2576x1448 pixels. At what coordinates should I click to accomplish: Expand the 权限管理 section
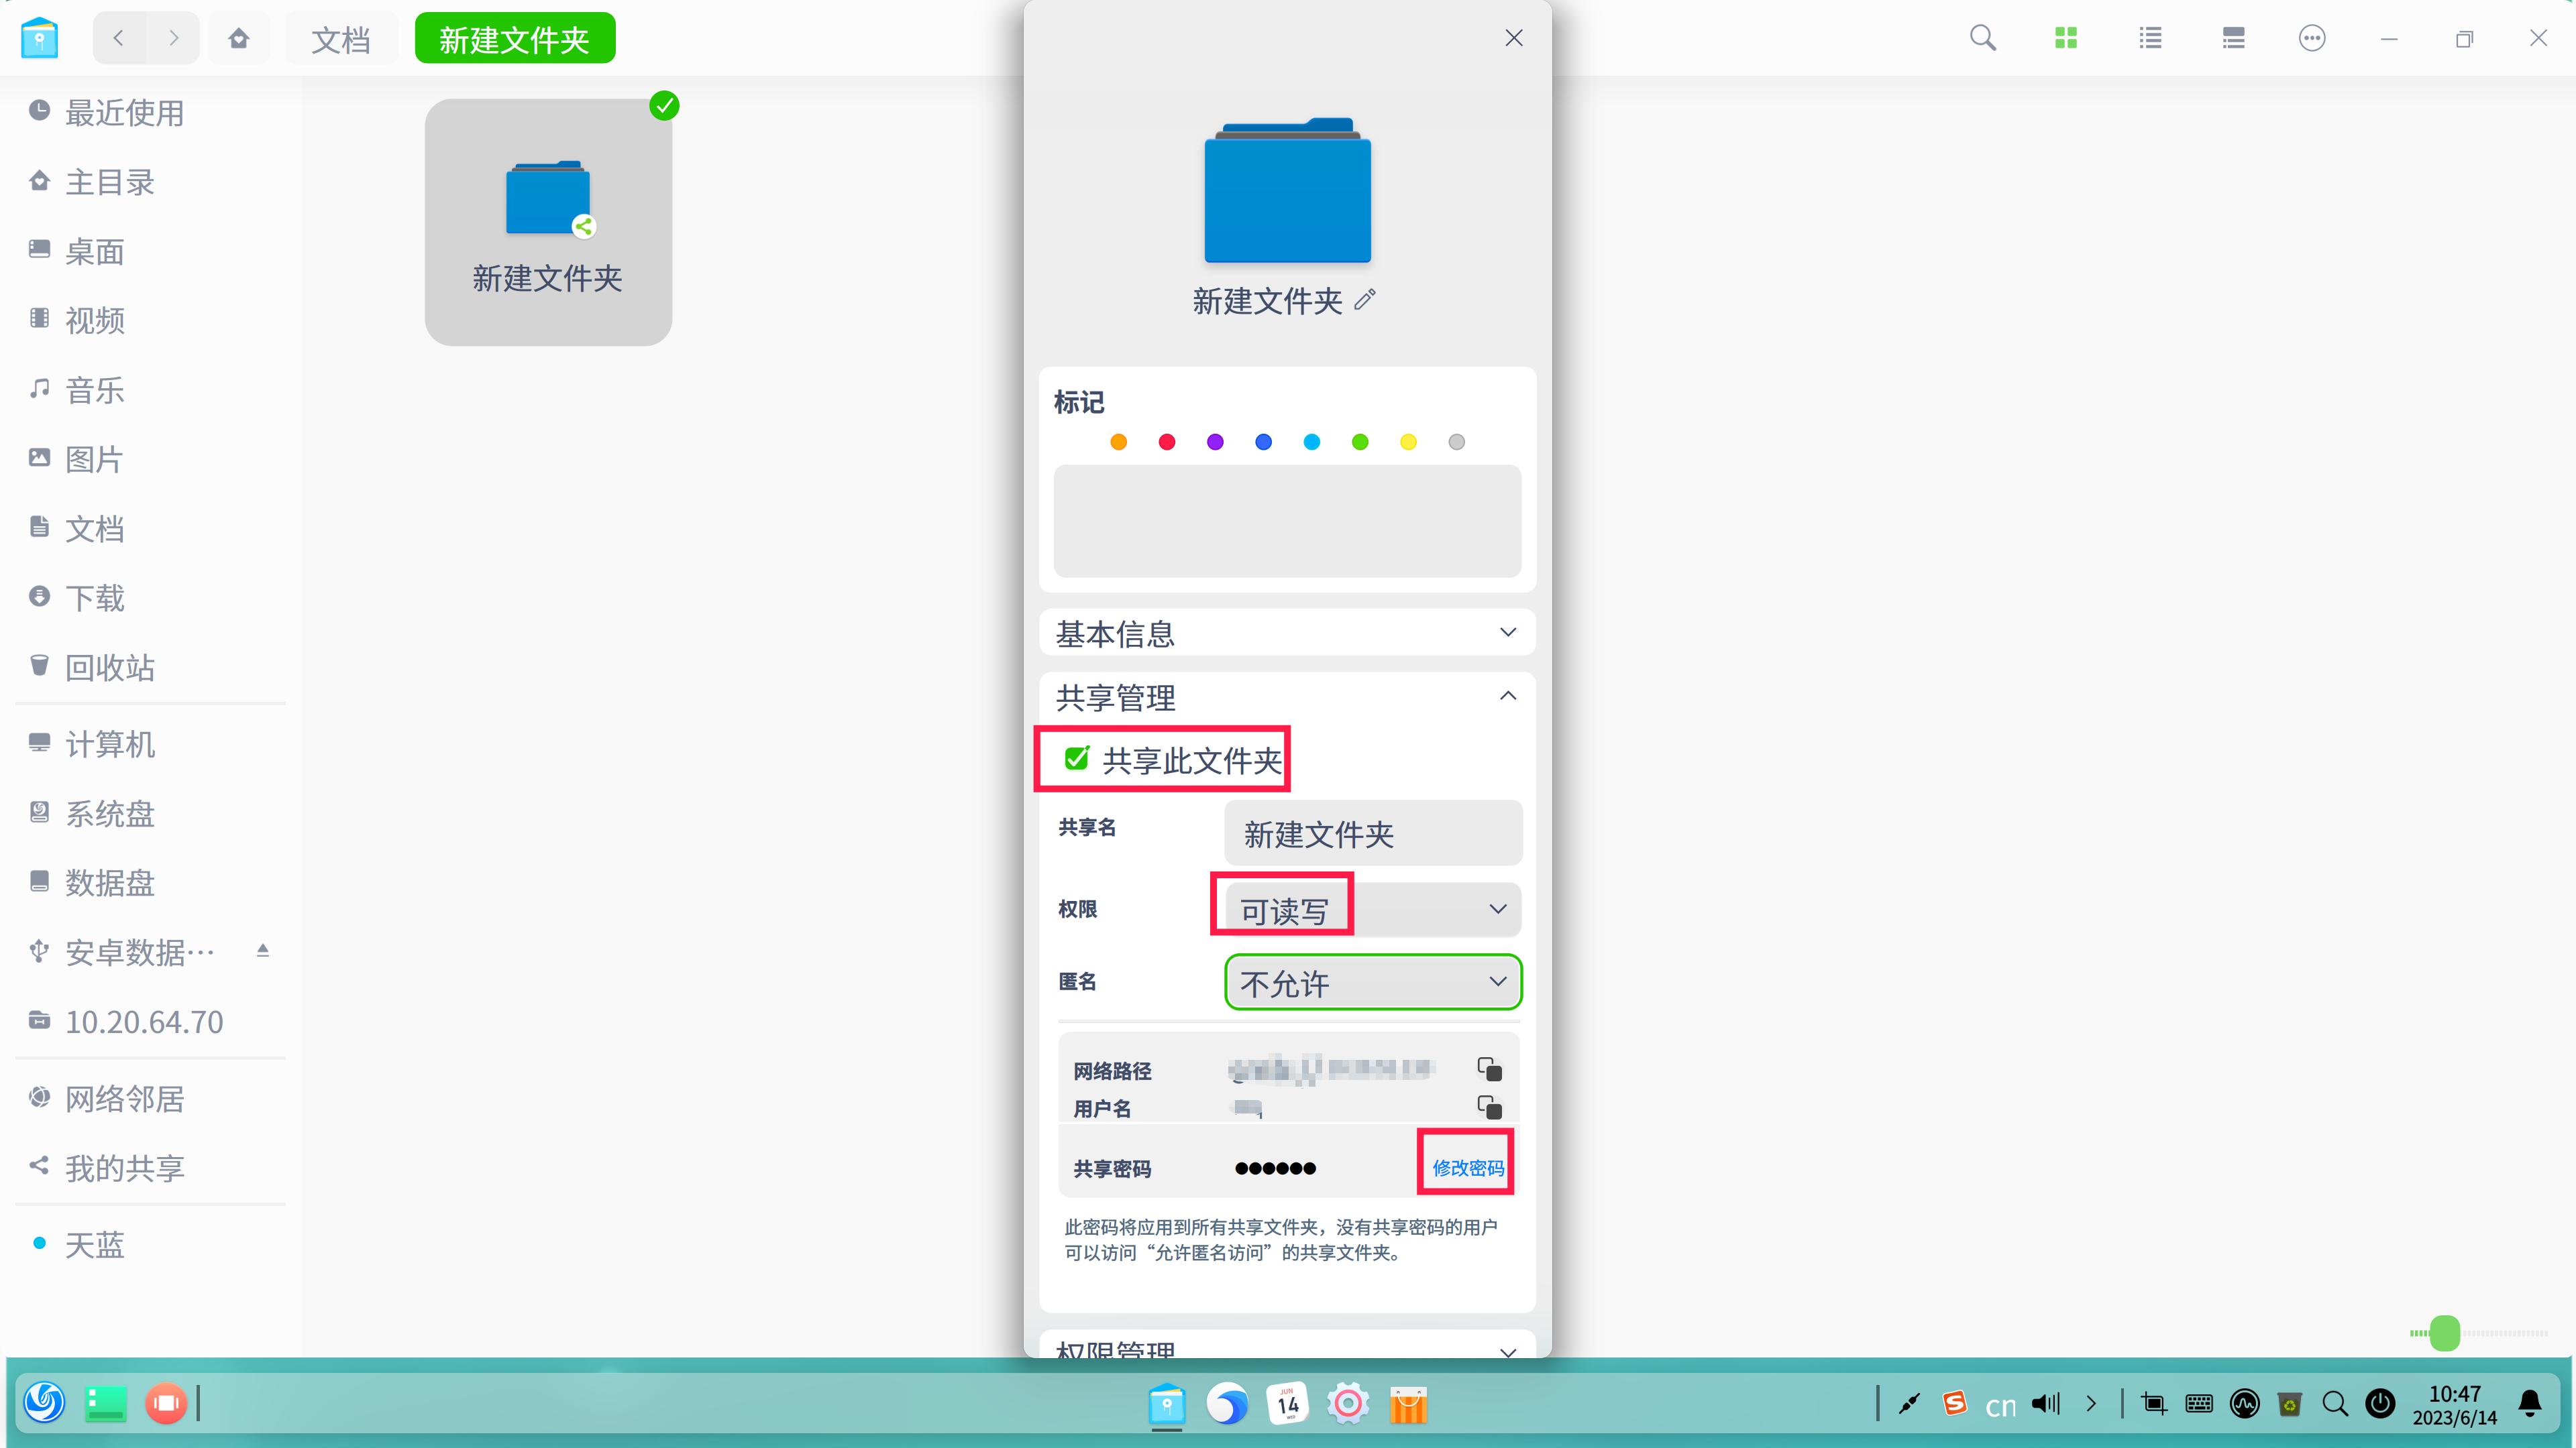[x=1287, y=1345]
